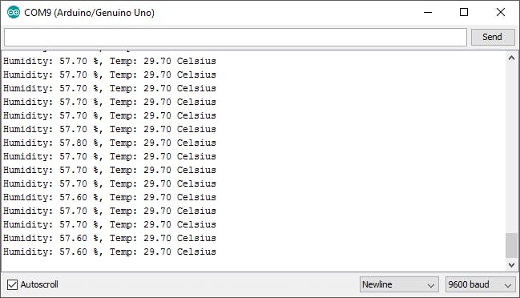Click the chevron arrow of baud dropdown
The height and width of the screenshot is (298, 520).
pos(508,285)
